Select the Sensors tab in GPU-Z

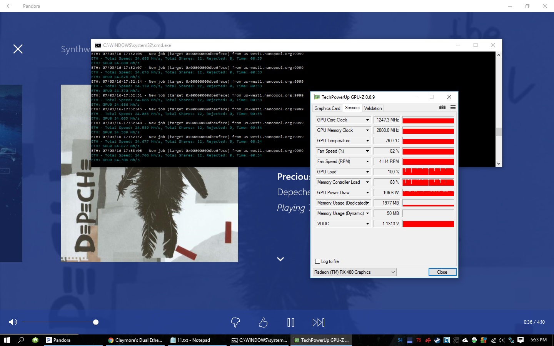pos(352,108)
